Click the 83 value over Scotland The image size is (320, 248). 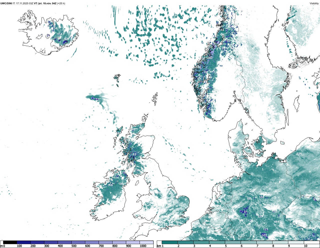tap(134, 154)
